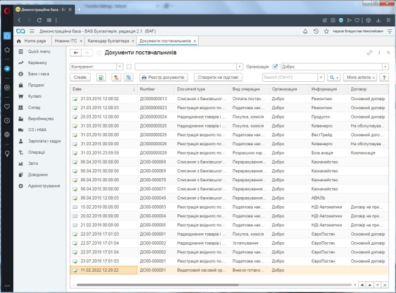Open the search options magnifier dropdown

(334, 78)
